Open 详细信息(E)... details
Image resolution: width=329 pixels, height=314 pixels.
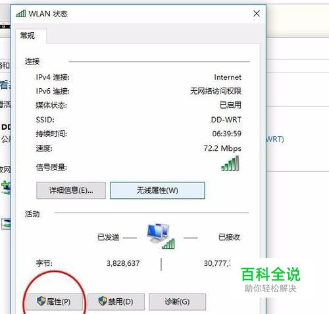71,190
